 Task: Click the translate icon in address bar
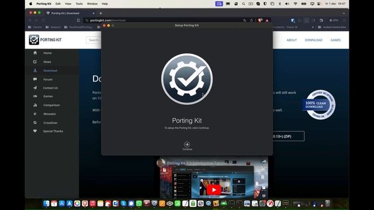coord(244,20)
